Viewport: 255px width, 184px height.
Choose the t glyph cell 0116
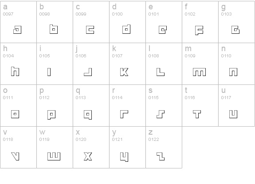click(200, 105)
